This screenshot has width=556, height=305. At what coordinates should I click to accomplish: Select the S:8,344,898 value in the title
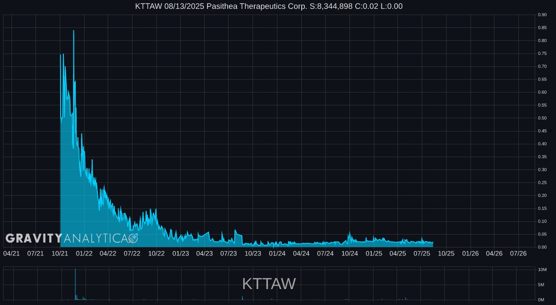(x=331, y=6)
